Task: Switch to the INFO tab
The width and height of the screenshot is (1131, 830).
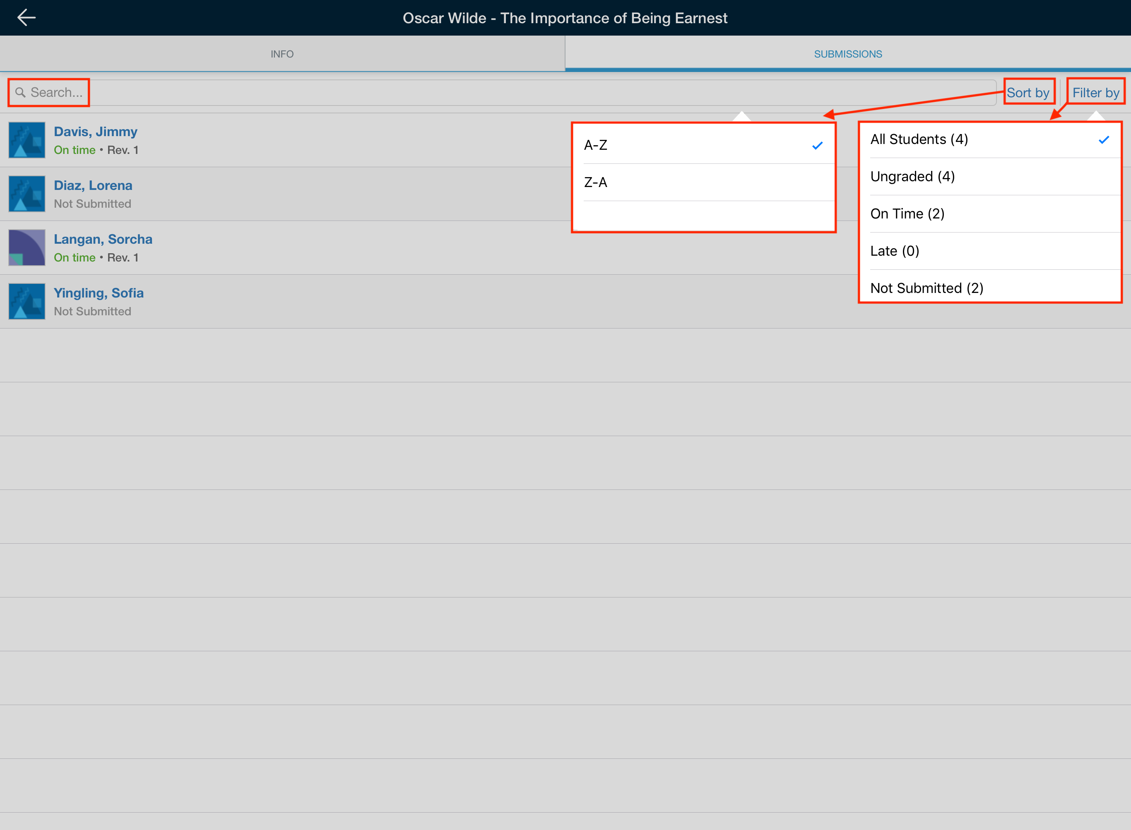Action: (282, 54)
